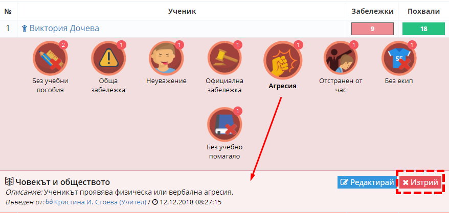The height and width of the screenshot is (213, 449).
Task: Click the student icon beside Виктория Дочева
Action: tap(25, 28)
